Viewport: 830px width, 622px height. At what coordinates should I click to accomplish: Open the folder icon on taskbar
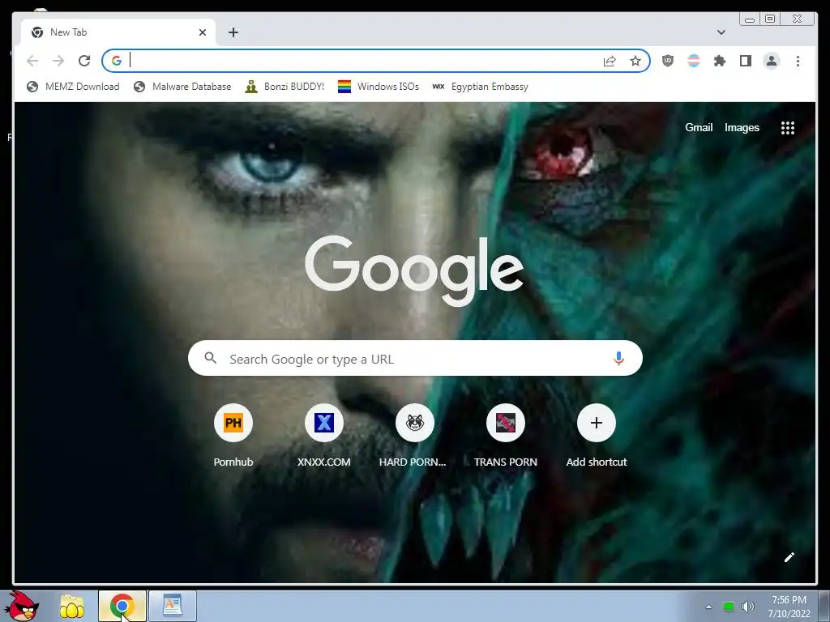click(x=72, y=606)
